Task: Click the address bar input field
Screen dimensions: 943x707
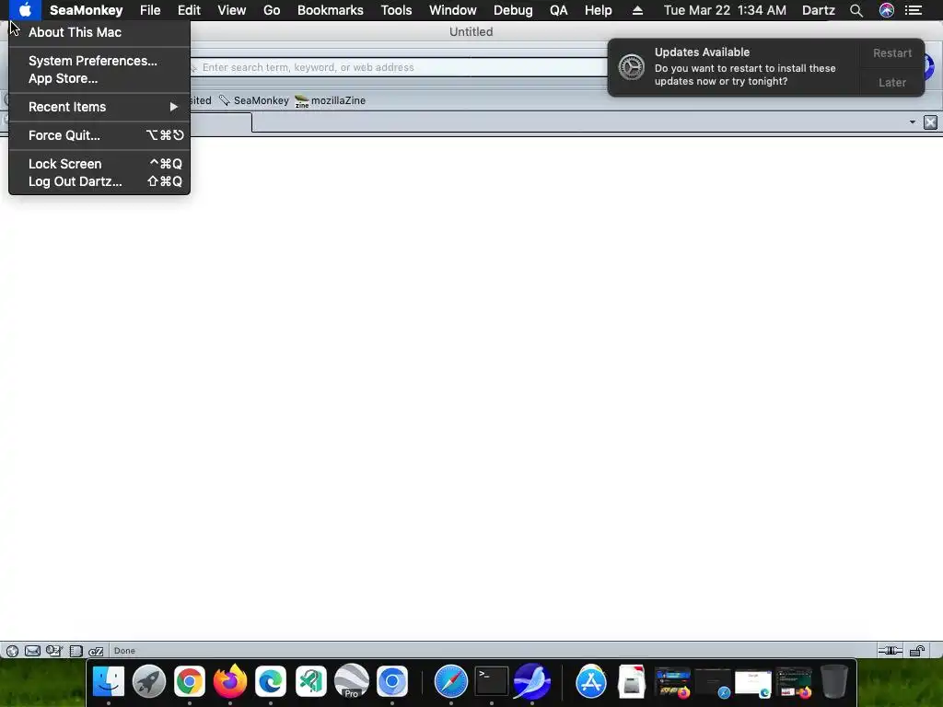Action: (x=397, y=67)
